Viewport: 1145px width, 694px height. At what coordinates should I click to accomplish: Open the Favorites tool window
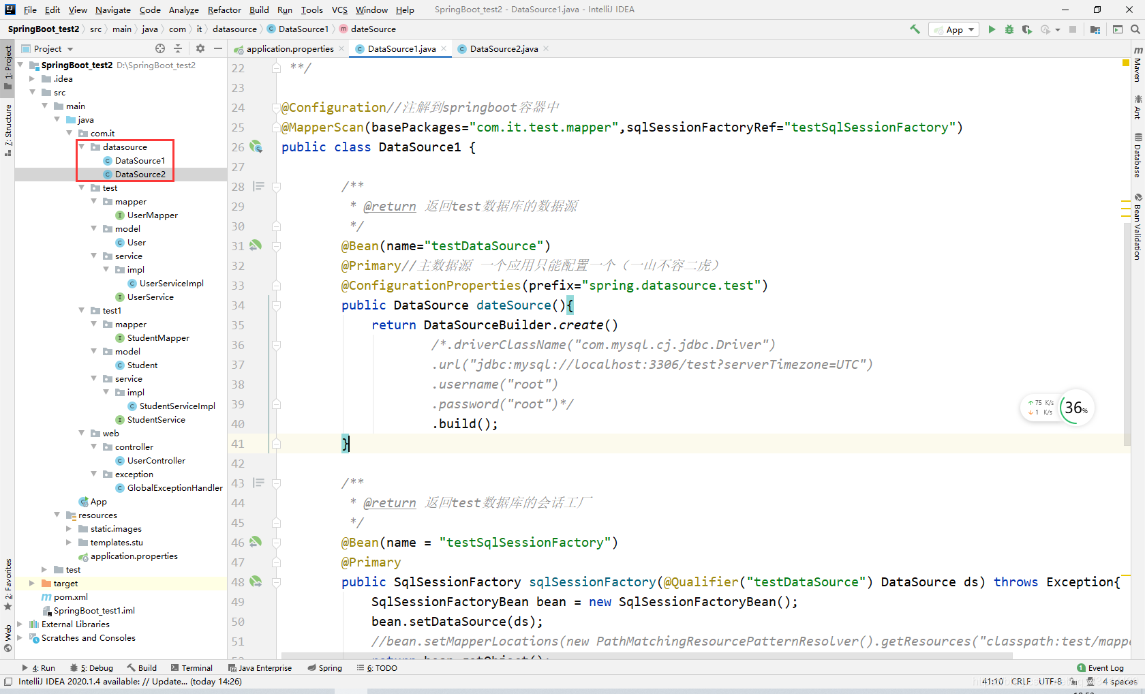pyautogui.click(x=7, y=585)
